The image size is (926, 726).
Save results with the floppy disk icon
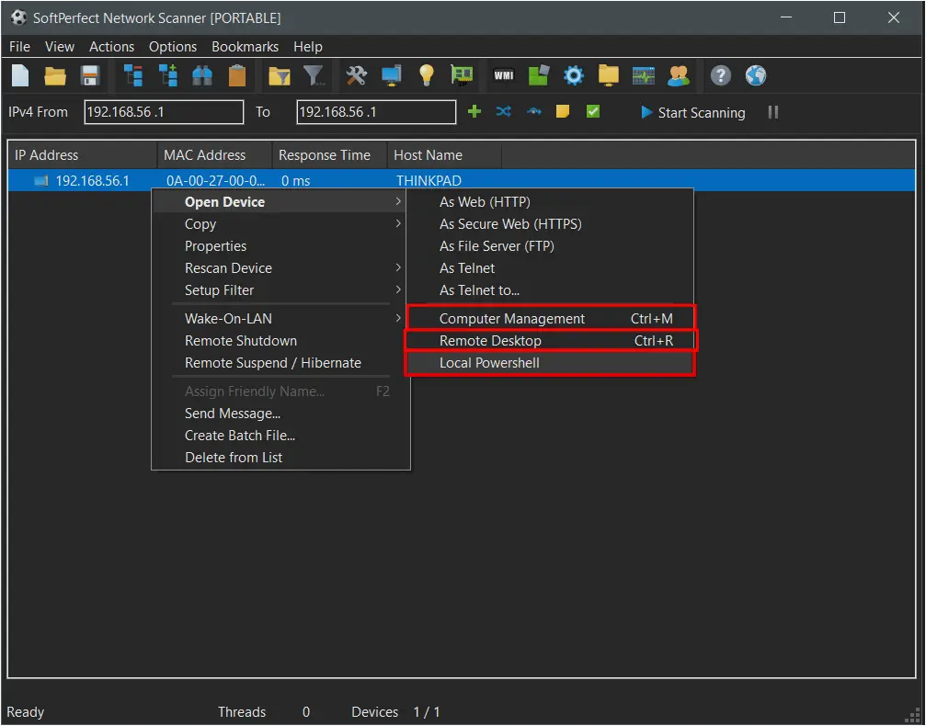90,75
